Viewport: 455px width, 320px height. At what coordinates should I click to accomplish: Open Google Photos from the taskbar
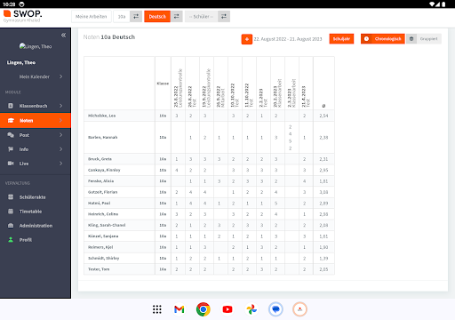pyautogui.click(x=251, y=309)
